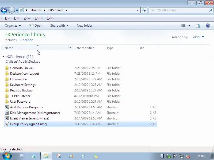The height and width of the screenshot is (160, 214).
Task: Click the network tray icon
Action: tap(181, 156)
